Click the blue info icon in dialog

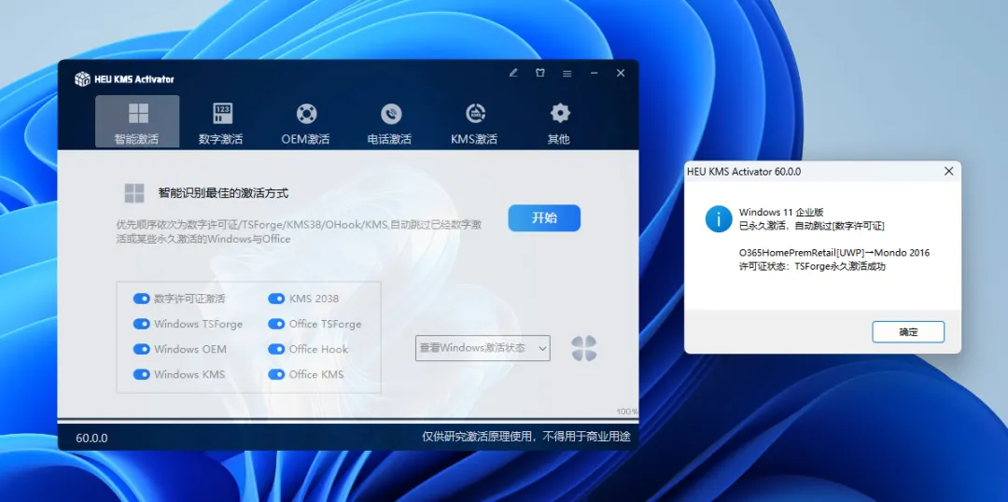718,219
